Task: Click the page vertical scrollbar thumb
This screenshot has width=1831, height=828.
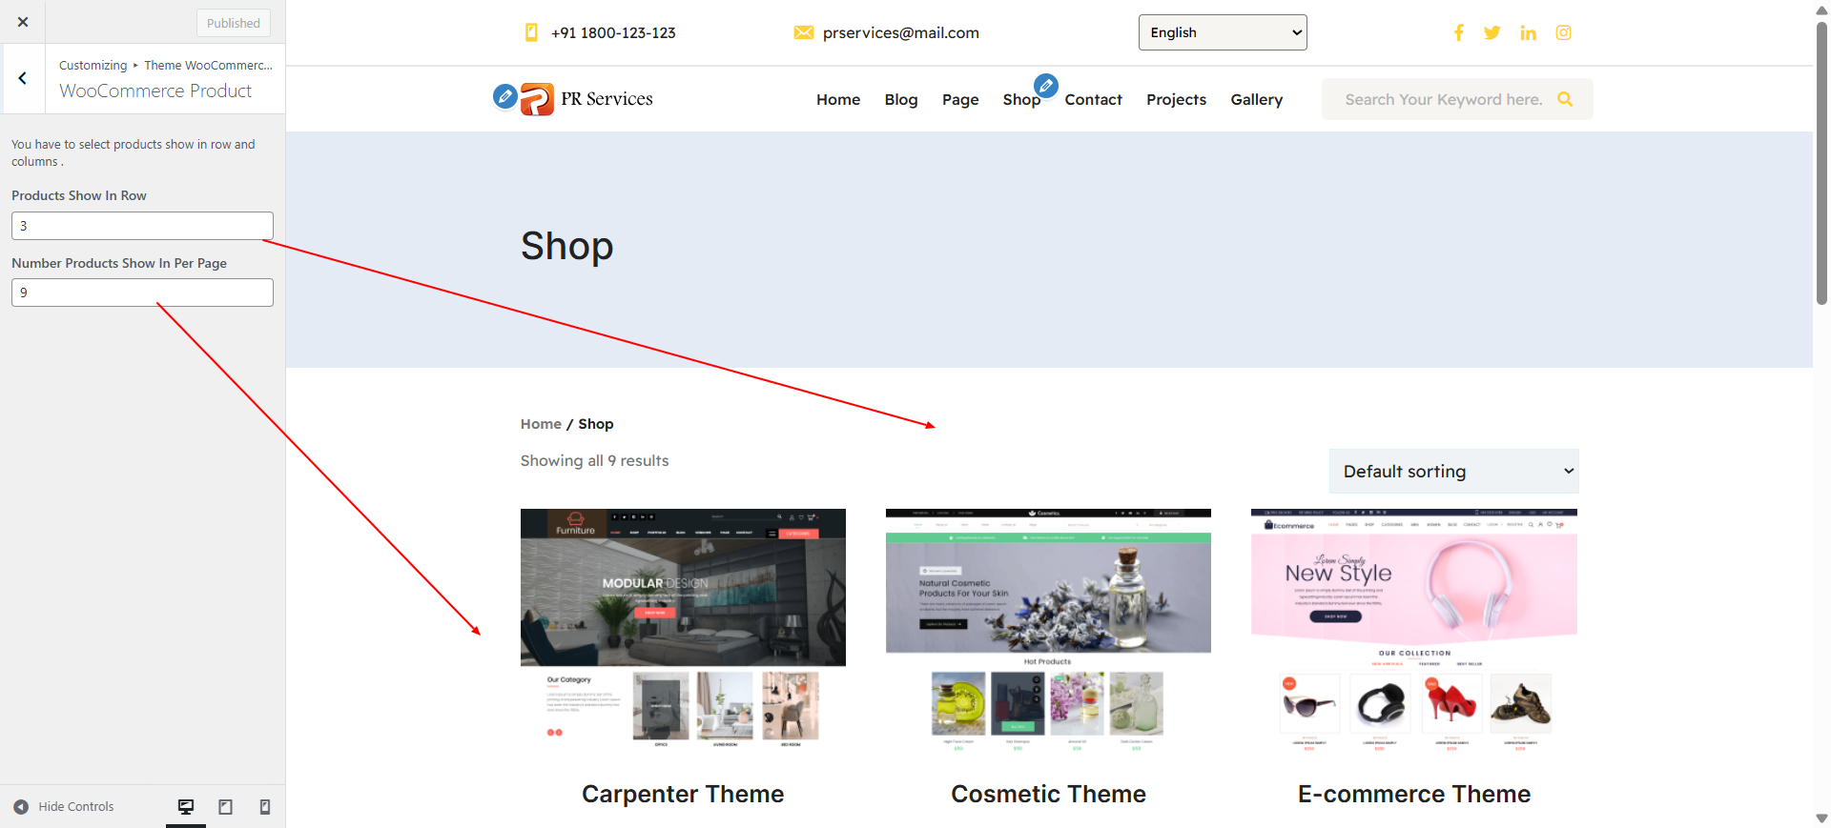Action: (x=1821, y=162)
